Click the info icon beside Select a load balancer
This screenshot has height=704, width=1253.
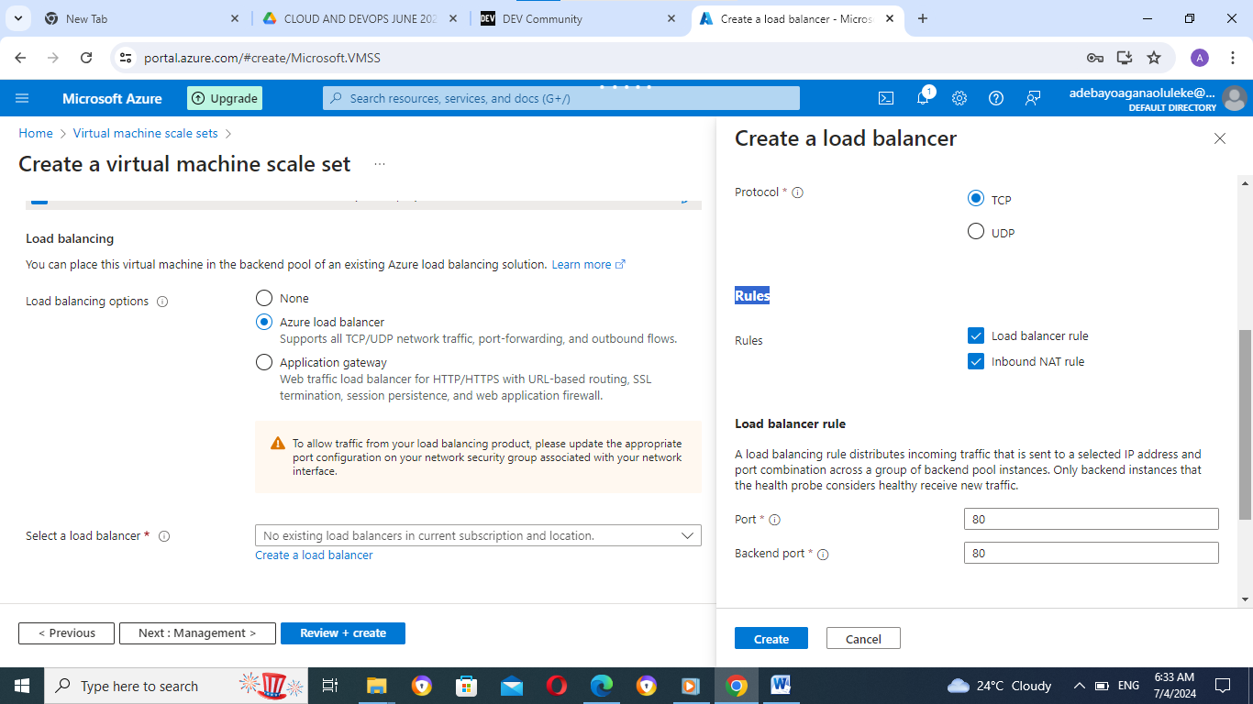pyautogui.click(x=164, y=536)
